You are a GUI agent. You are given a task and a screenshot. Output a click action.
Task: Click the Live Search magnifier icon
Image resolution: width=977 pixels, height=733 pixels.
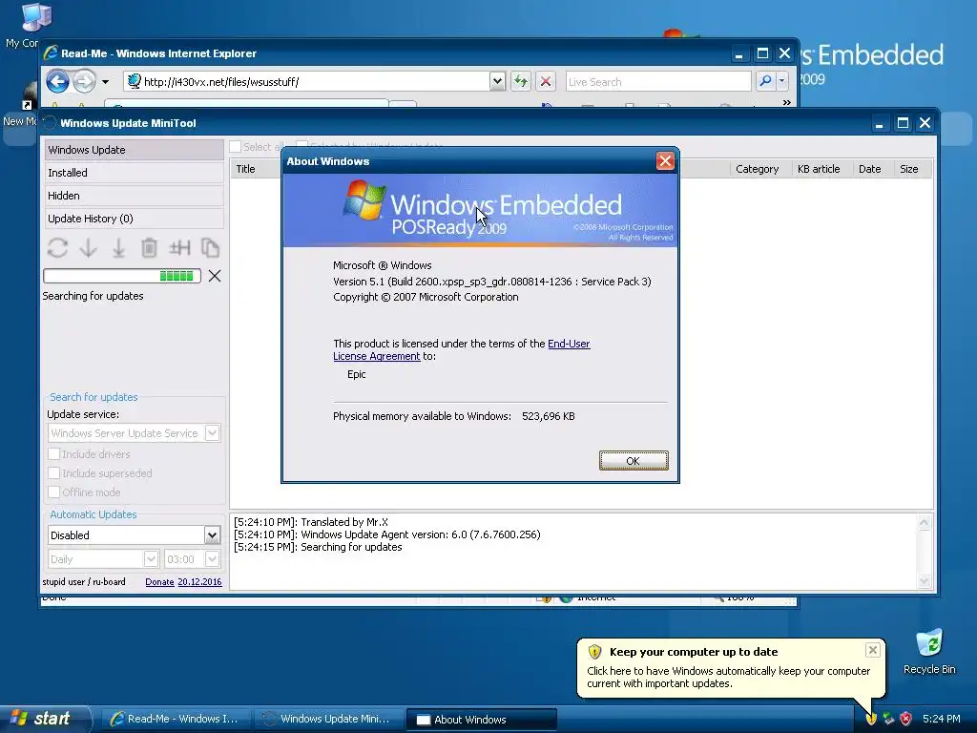click(765, 82)
